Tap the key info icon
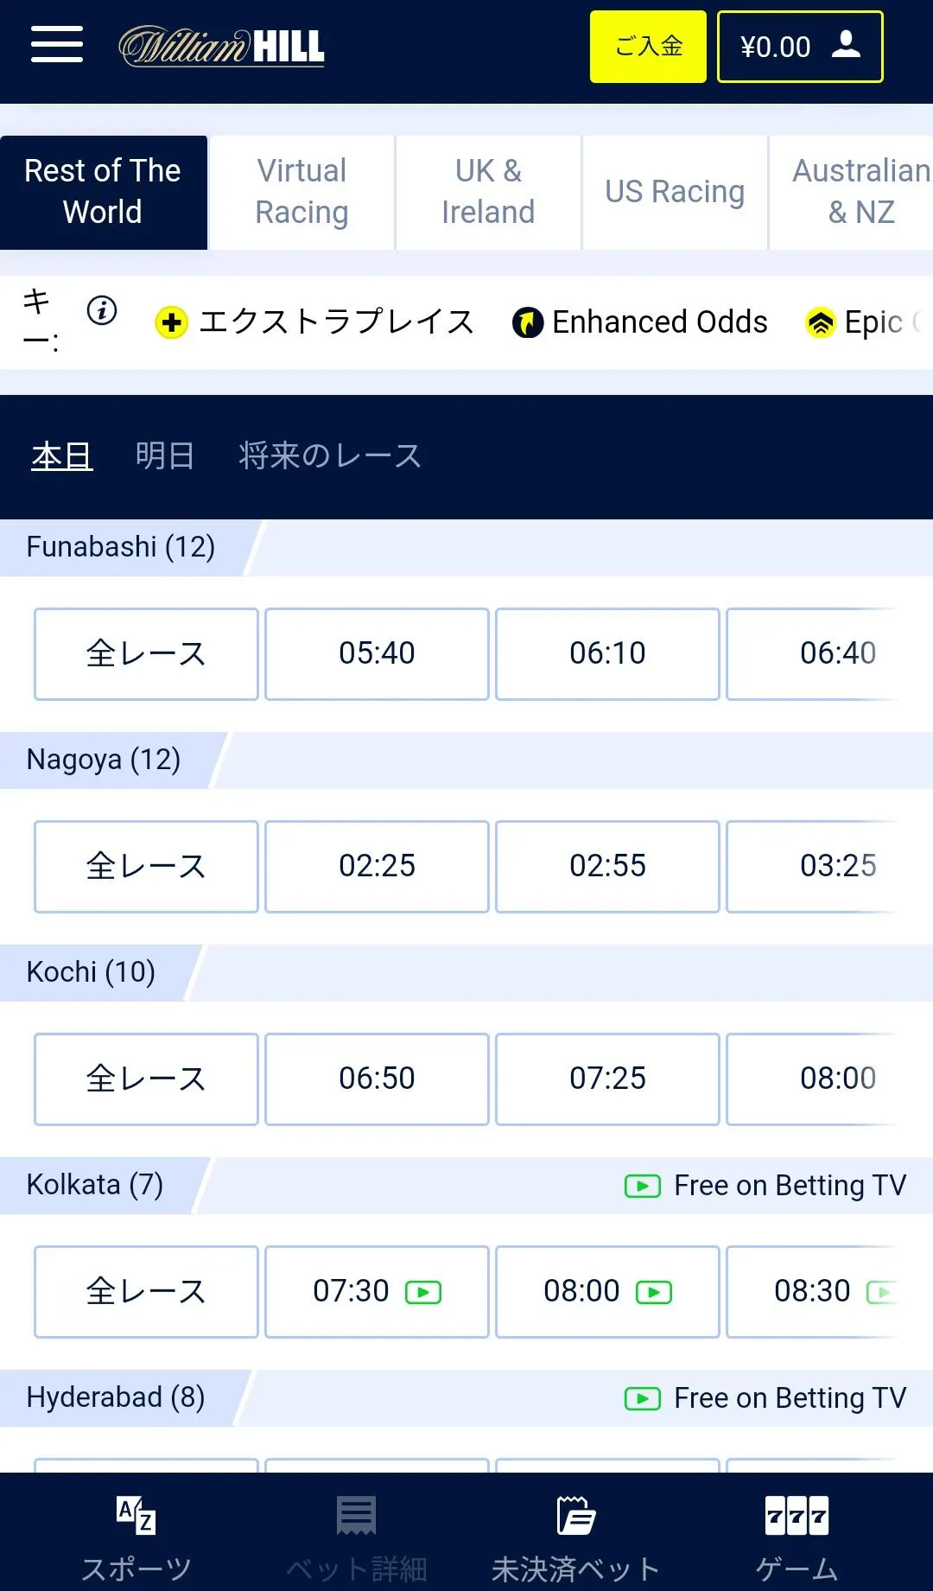933x1591 pixels. click(102, 310)
